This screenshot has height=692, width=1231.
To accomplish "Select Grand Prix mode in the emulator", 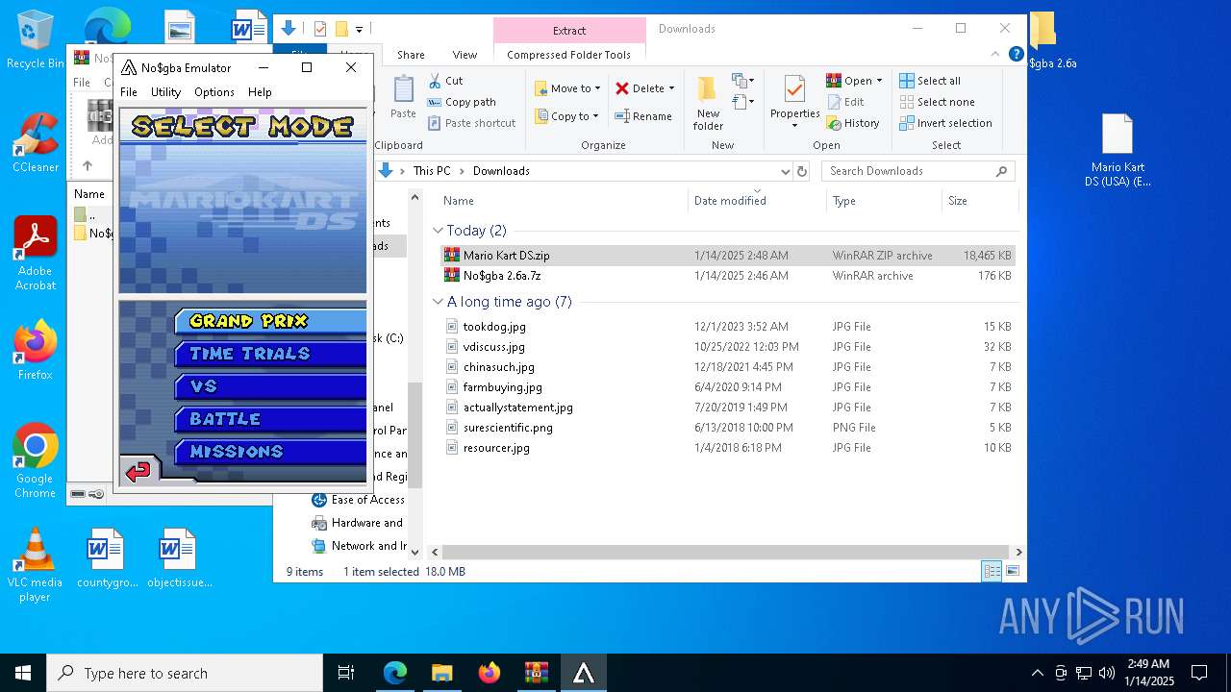I will [270, 321].
